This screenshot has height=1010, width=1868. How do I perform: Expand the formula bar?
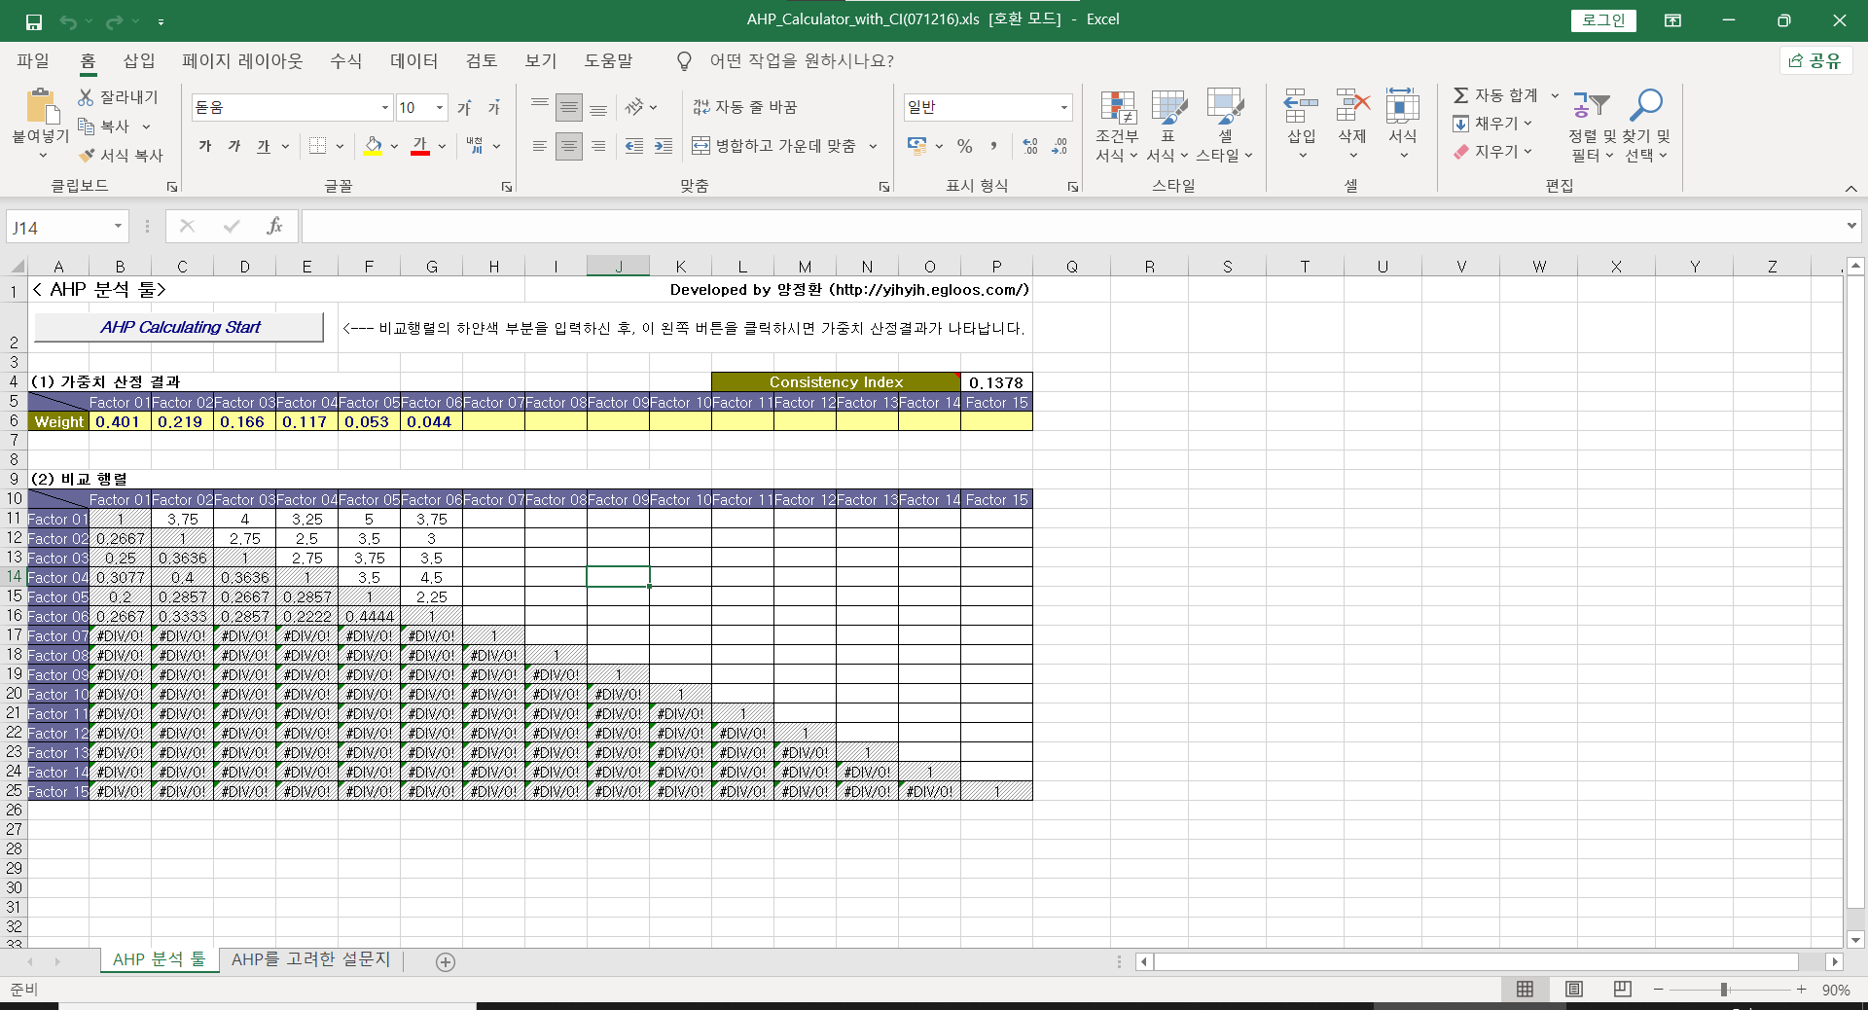click(1850, 226)
